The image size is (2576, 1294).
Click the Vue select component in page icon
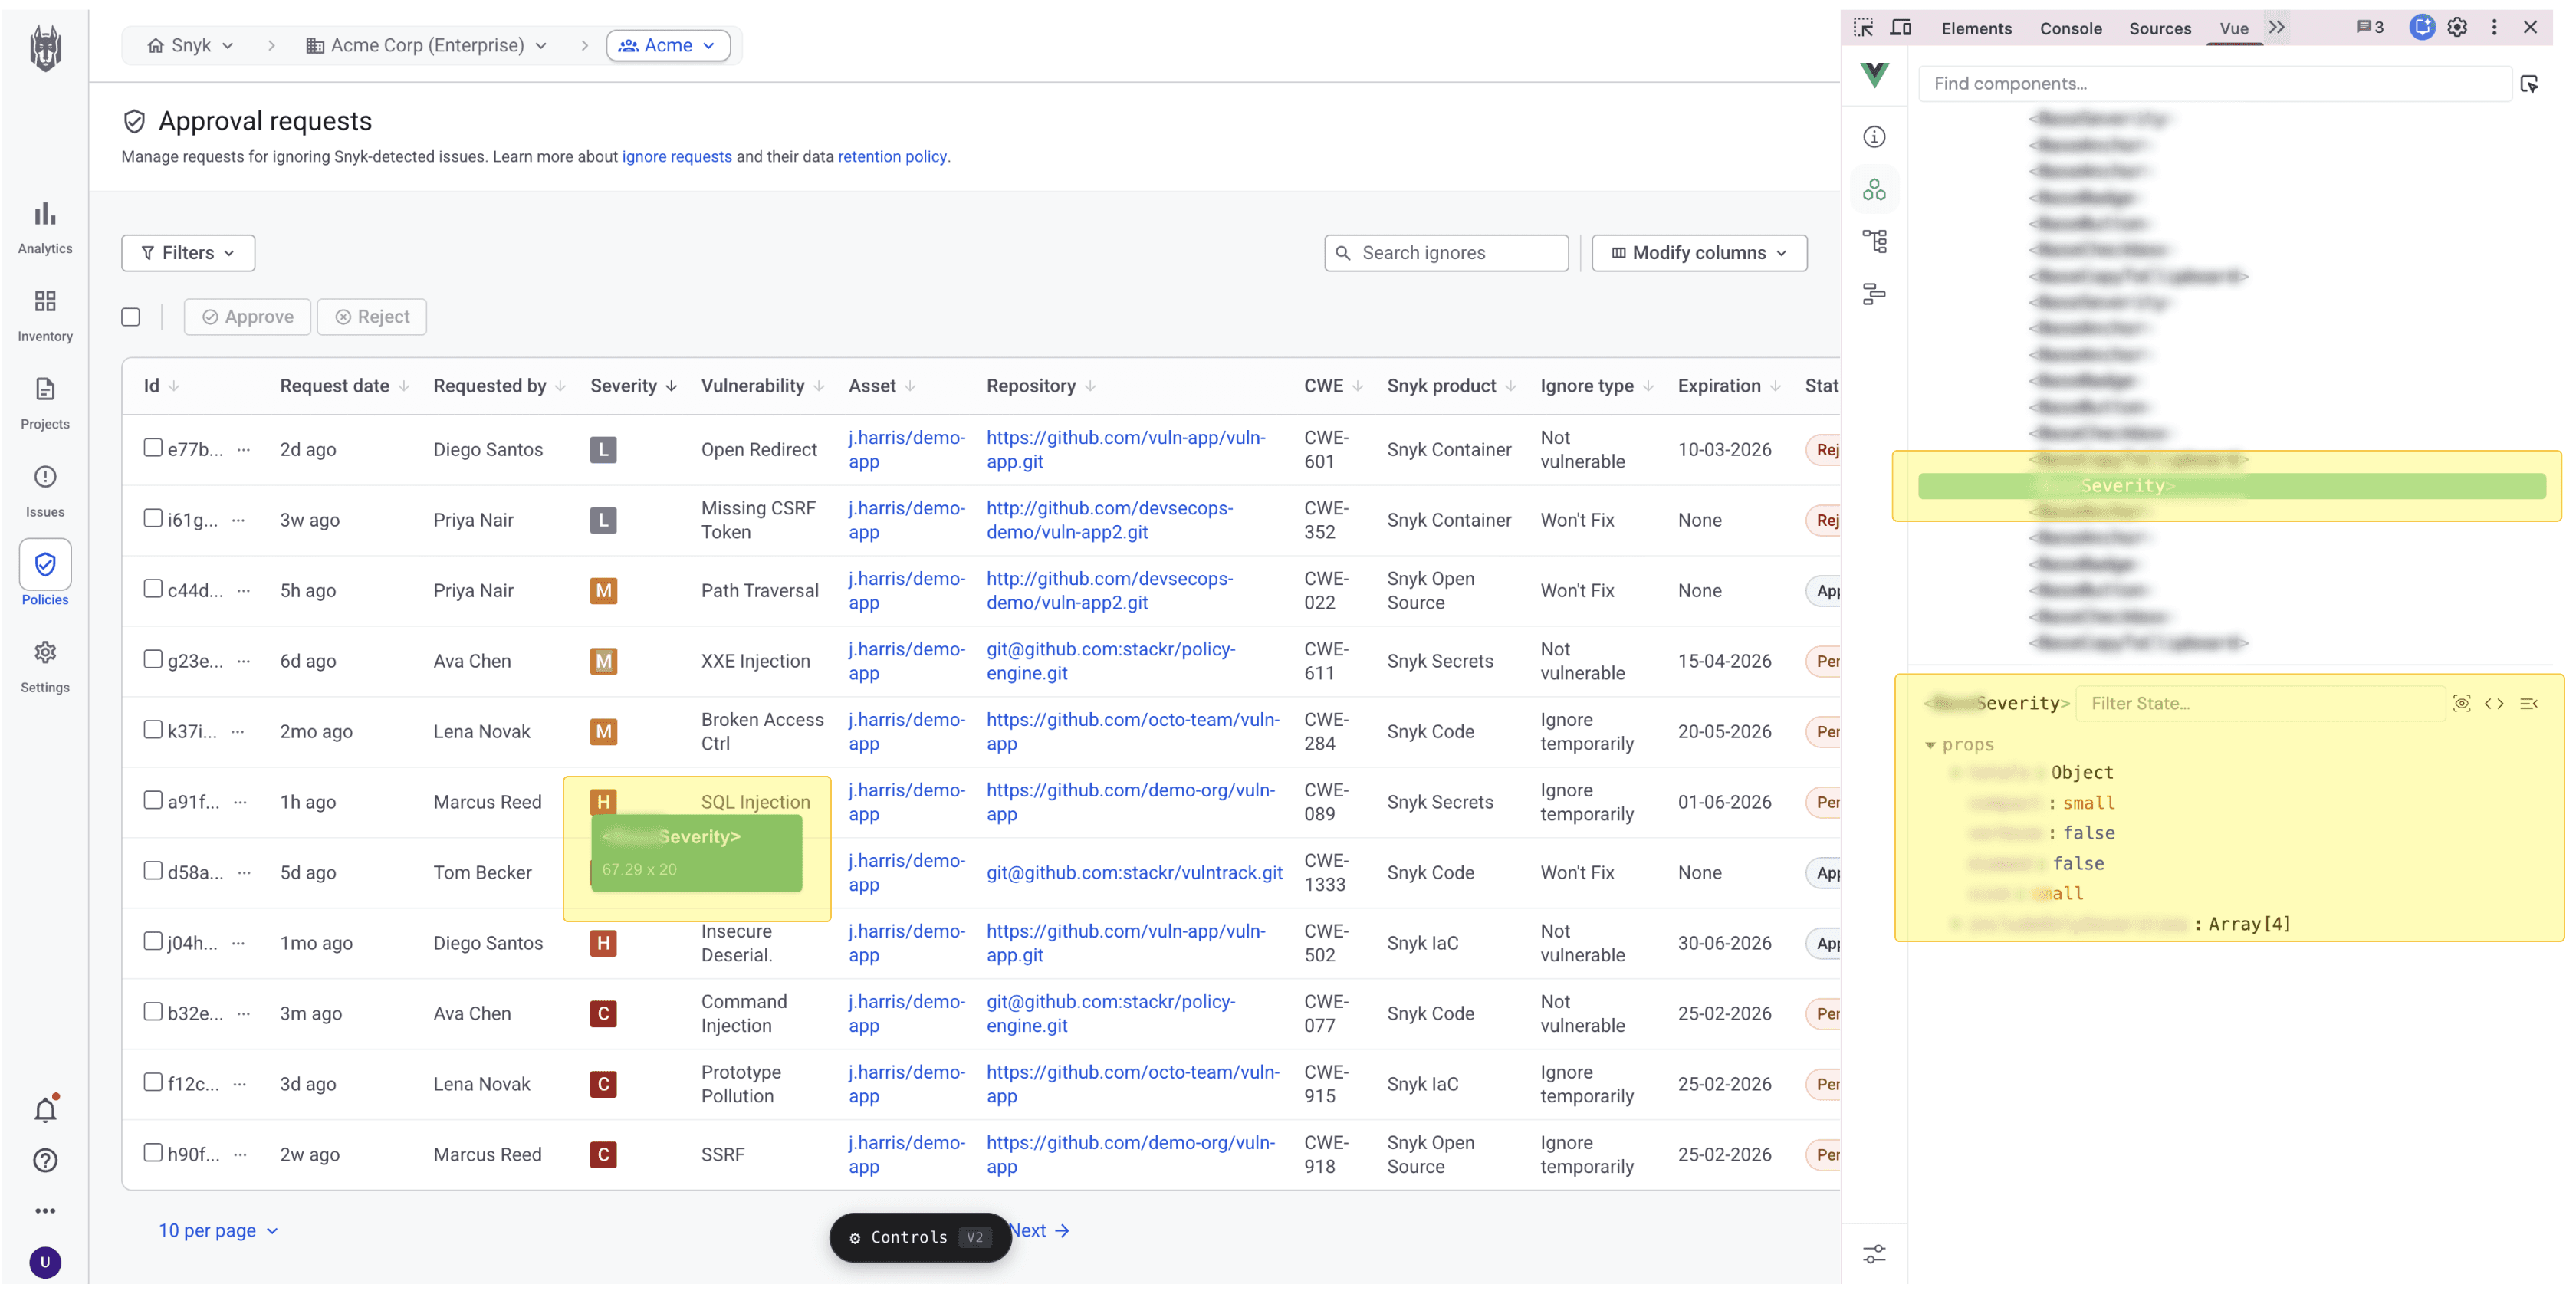2530,84
